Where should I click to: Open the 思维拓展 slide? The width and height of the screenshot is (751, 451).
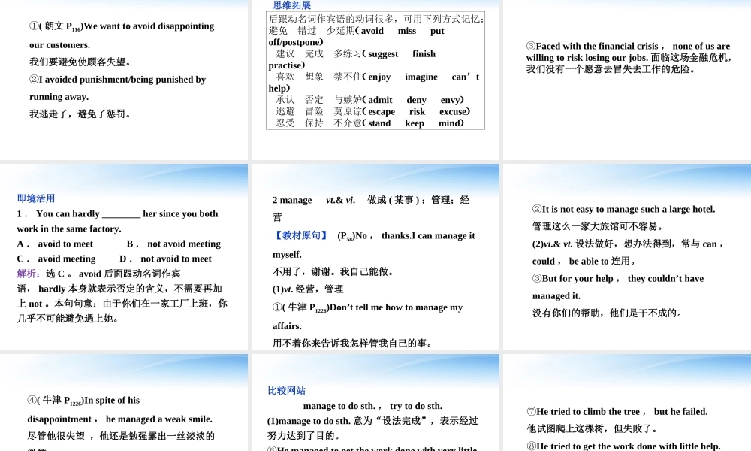click(375, 80)
